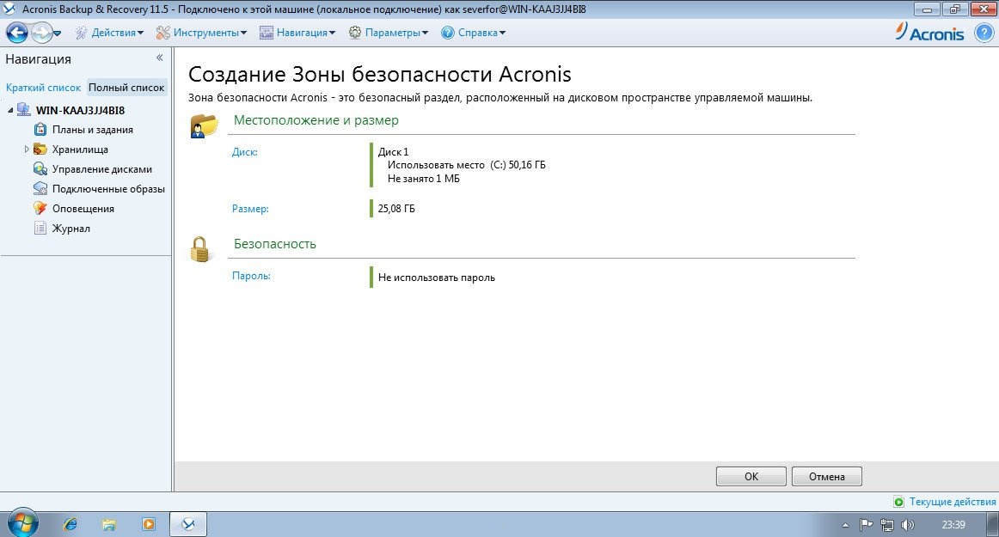999x537 pixels.
Task: Click the 25,08 ГБ size value
Action: pyautogui.click(x=396, y=208)
